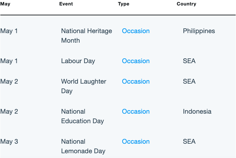Click the May 3 date cell
This screenshot has height=158, width=236.
(x=9, y=142)
